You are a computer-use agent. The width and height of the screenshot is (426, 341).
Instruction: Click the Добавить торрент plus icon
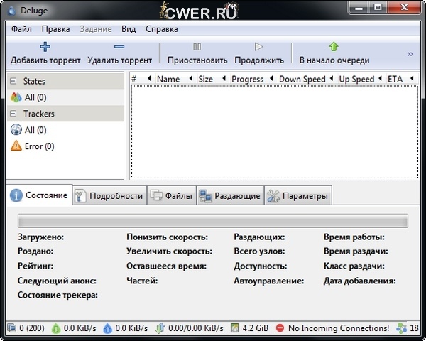coord(45,47)
